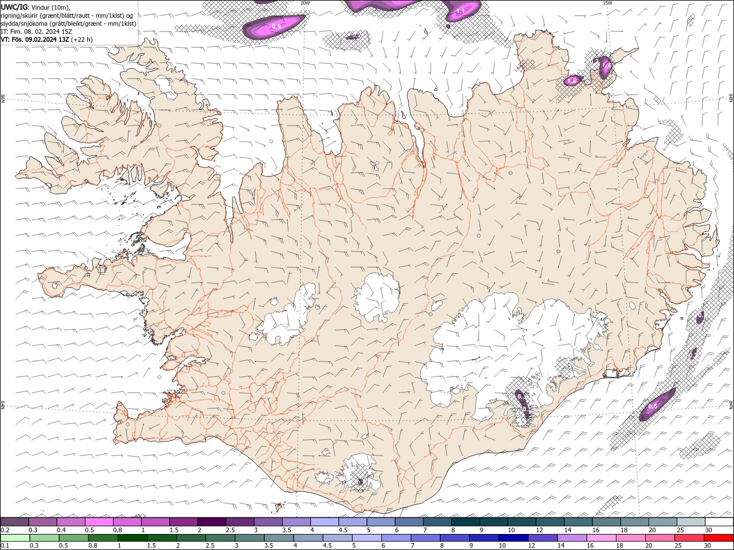Click the purple snowfall patch labeled 1.1
Viewport: 734px width, 550px height.
[x=464, y=11]
